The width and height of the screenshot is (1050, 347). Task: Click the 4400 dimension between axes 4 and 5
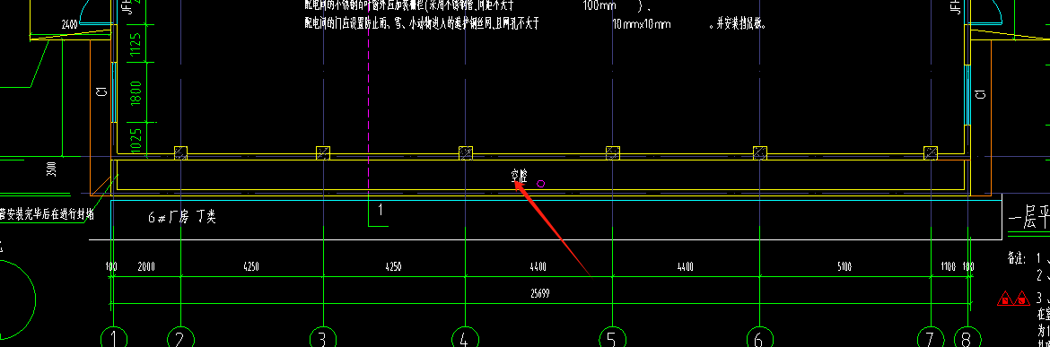coord(538,266)
